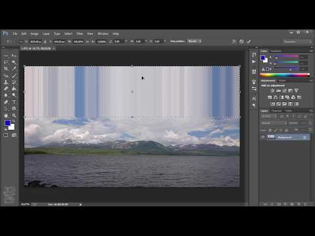Click the X position field in options bar
Image resolution: width=315 pixels, height=236 pixels.
point(35,41)
